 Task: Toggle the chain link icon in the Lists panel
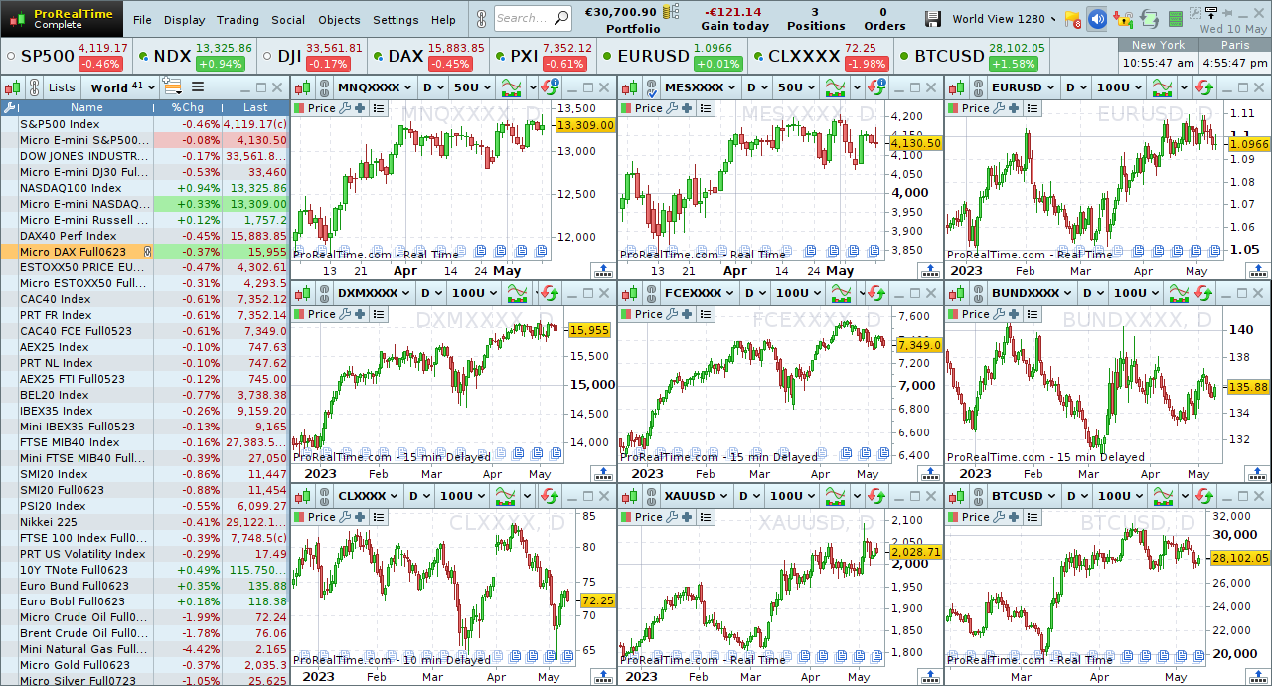[35, 87]
